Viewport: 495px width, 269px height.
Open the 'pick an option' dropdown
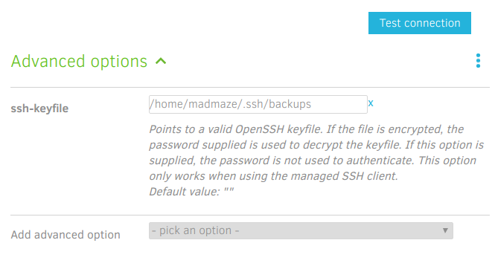[x=301, y=230]
